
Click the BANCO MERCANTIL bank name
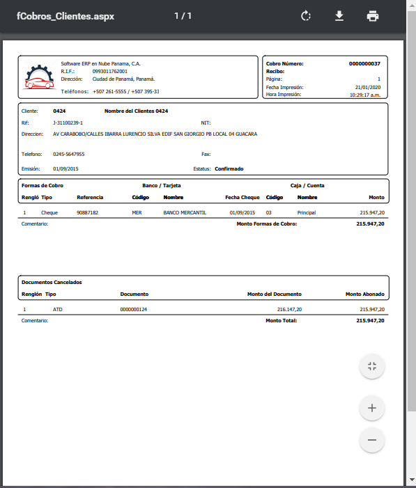185,212
